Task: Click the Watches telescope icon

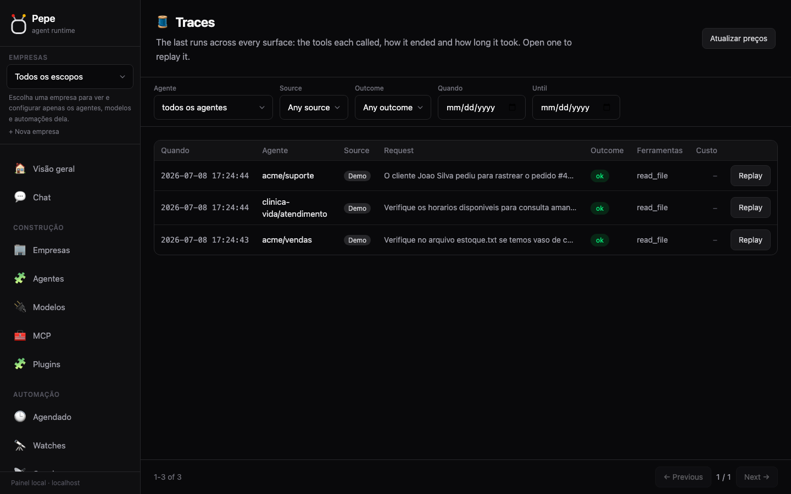Action: (x=20, y=445)
